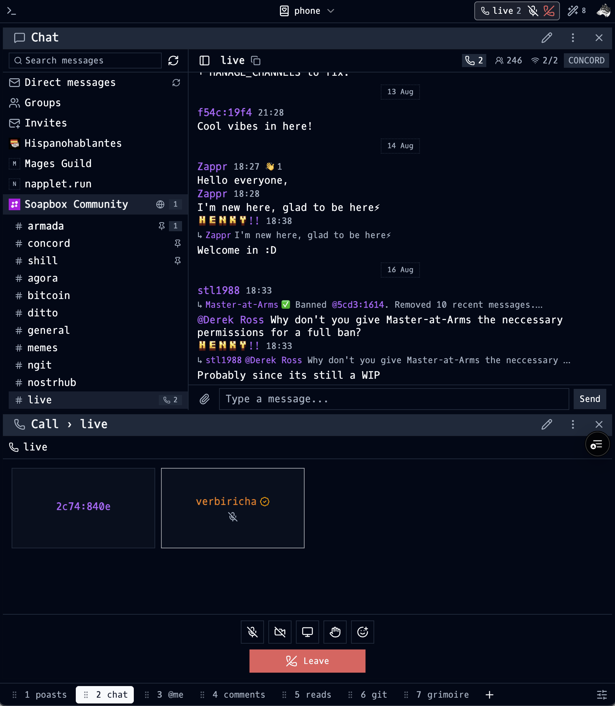Select the 2c74:840e participant tile

pyautogui.click(x=83, y=508)
